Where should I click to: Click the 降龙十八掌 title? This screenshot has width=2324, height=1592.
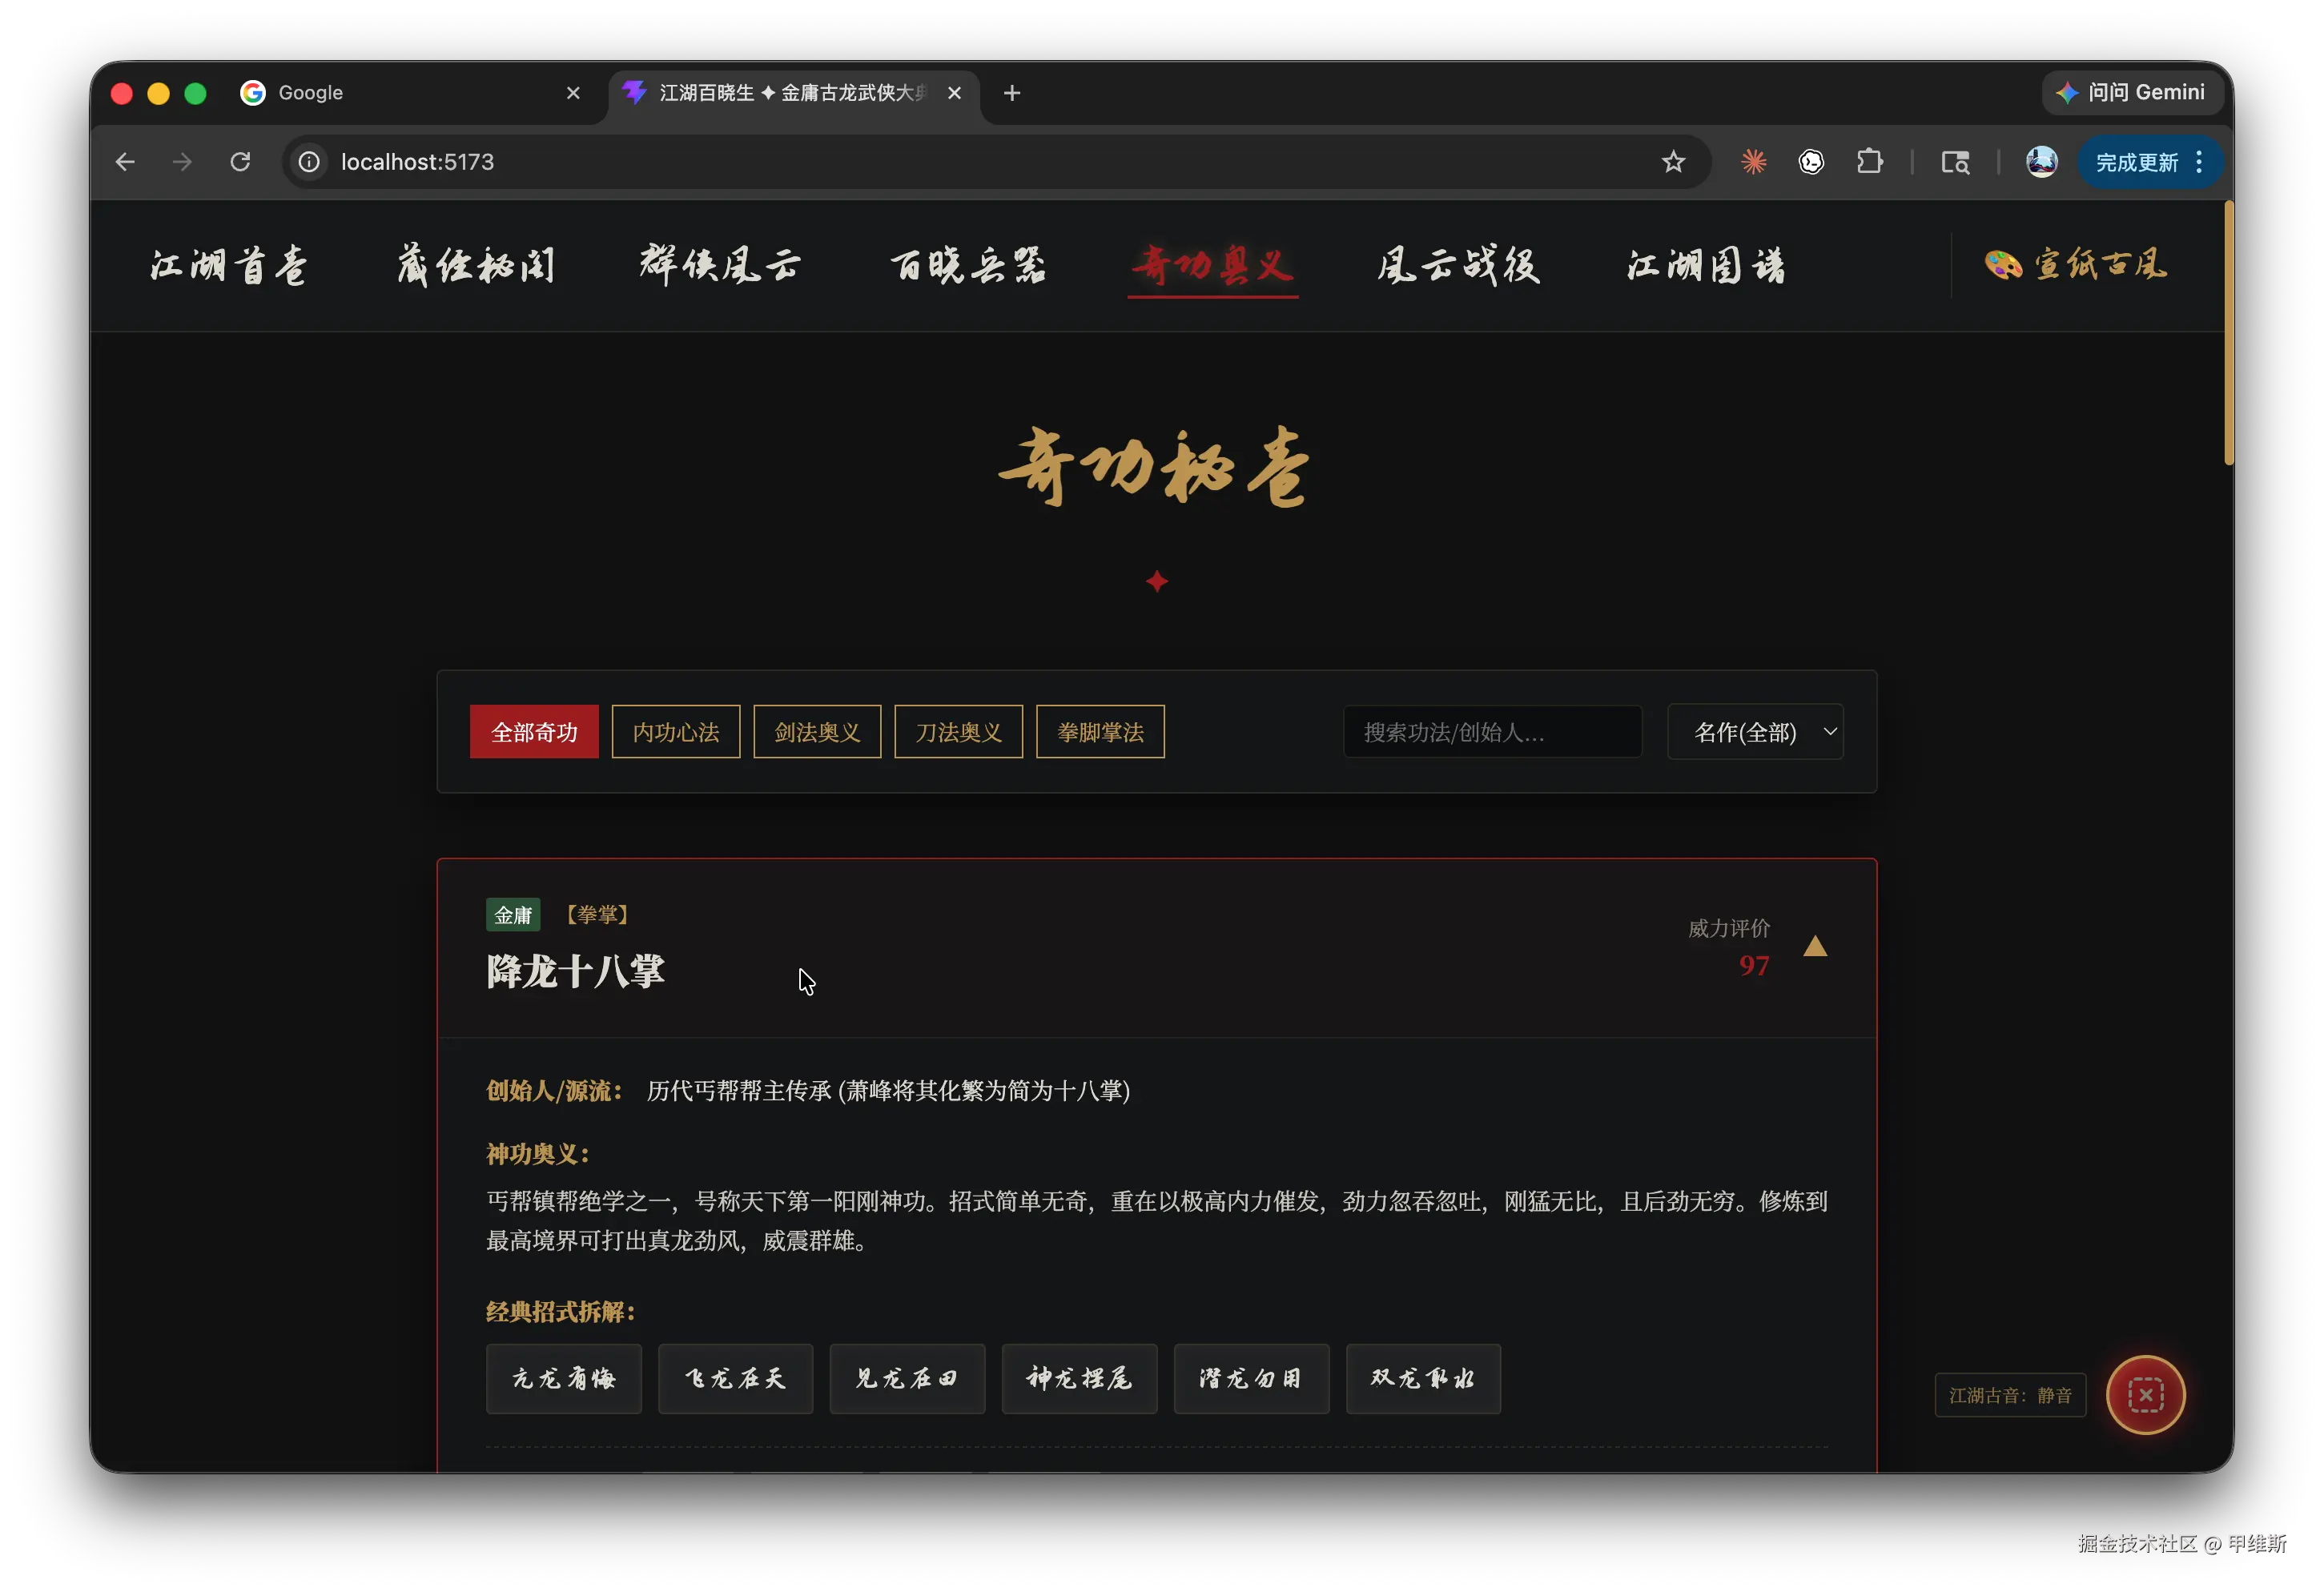click(575, 971)
